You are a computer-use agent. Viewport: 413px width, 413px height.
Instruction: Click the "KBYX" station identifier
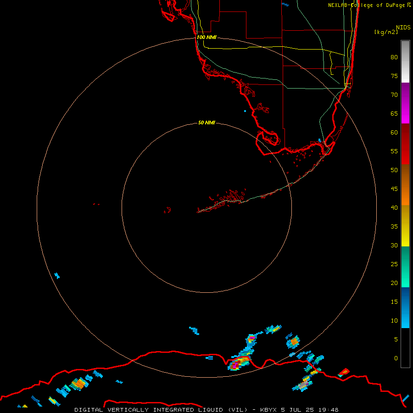[x=268, y=410]
